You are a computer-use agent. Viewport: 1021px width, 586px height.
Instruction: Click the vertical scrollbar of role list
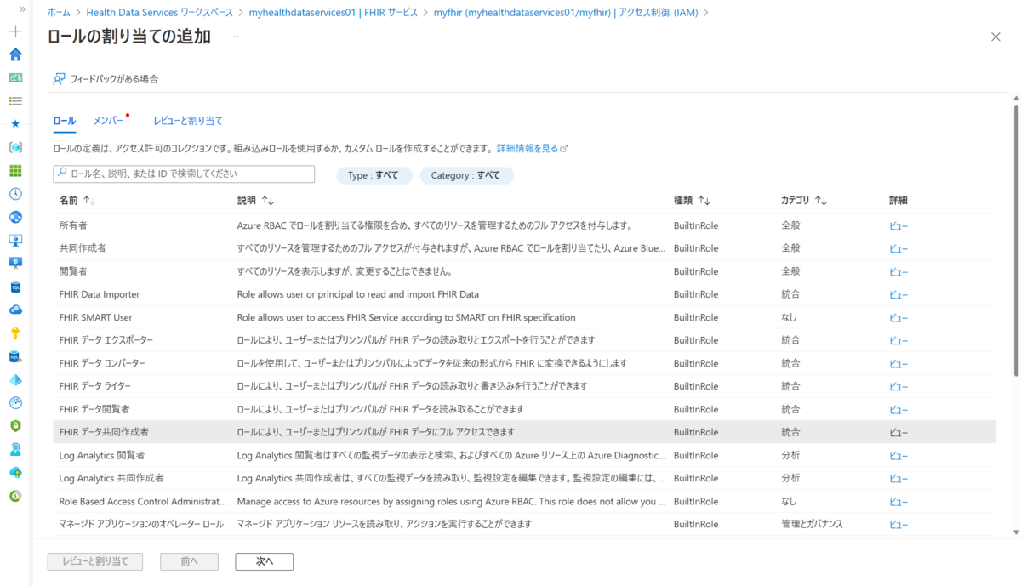1015,240
